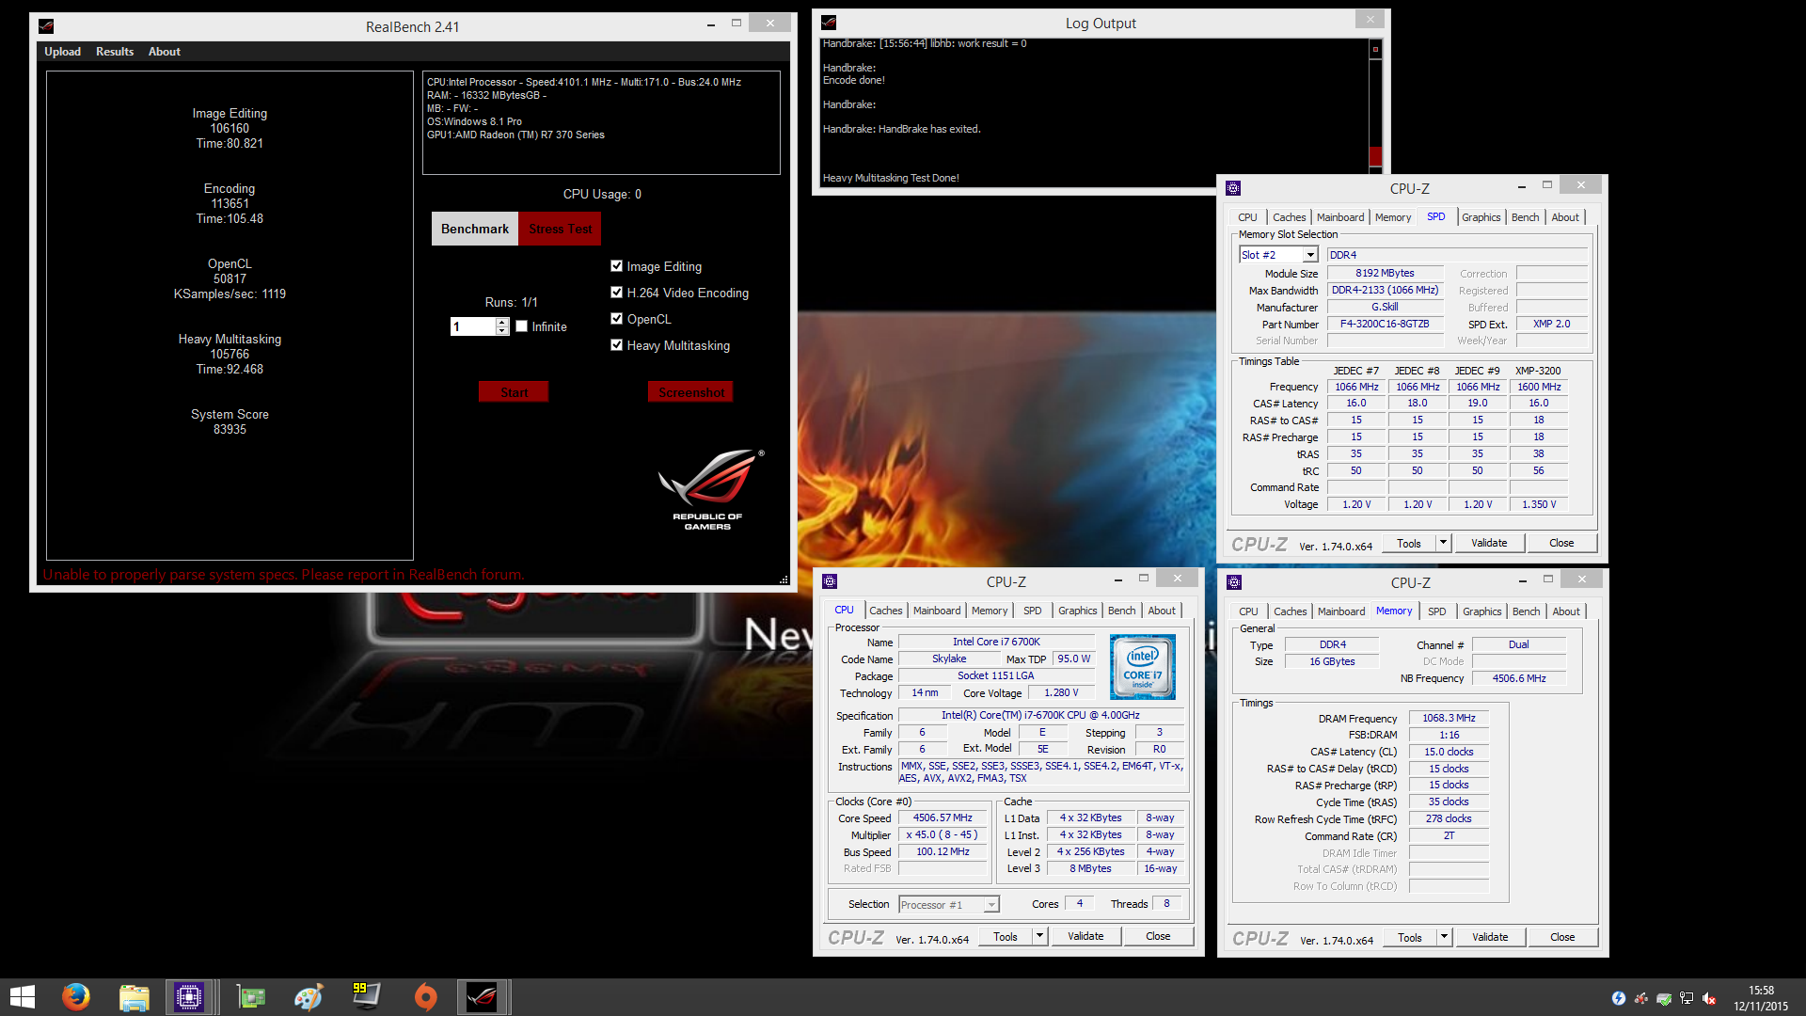Open Graphics tab in Memory window

click(1481, 611)
